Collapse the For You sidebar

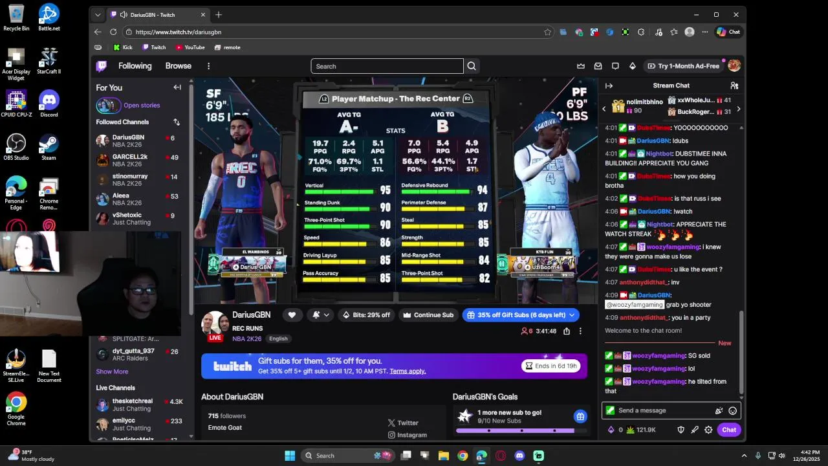(177, 87)
